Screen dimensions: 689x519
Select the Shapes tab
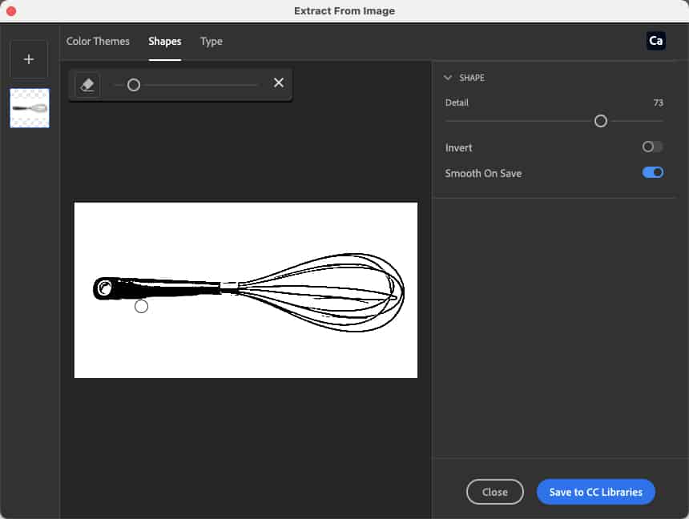(165, 42)
